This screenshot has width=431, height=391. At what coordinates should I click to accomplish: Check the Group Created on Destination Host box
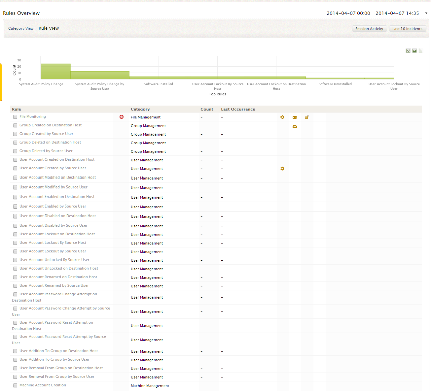(x=15, y=125)
